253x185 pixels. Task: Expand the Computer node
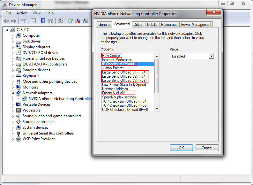coord(13,36)
